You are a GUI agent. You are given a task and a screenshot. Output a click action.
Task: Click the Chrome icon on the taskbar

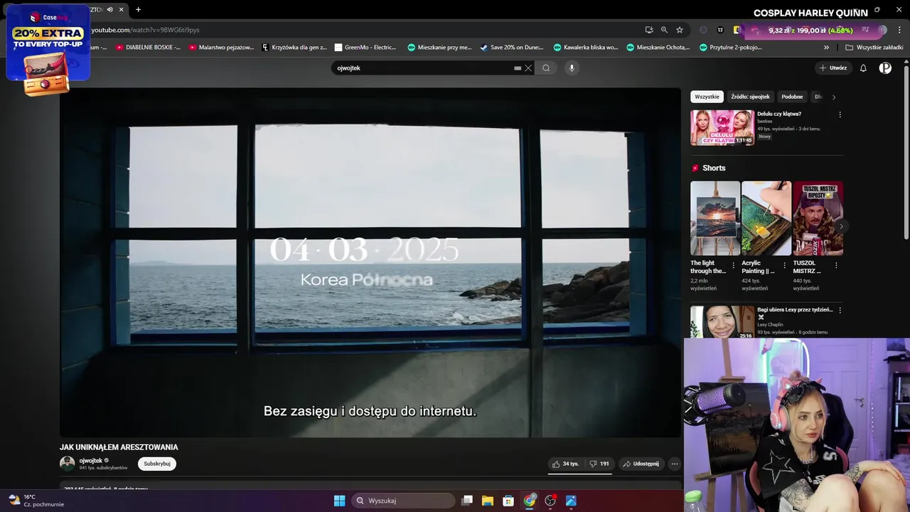[x=530, y=501]
